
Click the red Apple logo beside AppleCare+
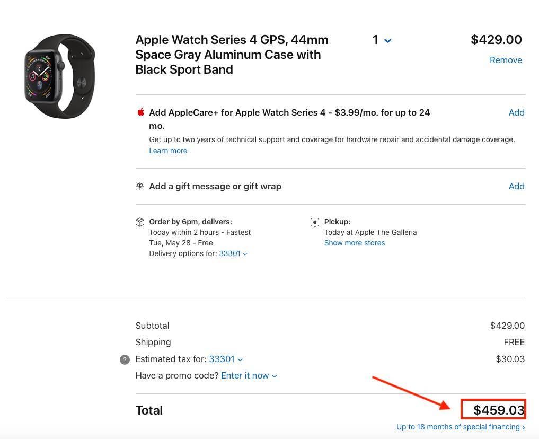pyautogui.click(x=140, y=112)
